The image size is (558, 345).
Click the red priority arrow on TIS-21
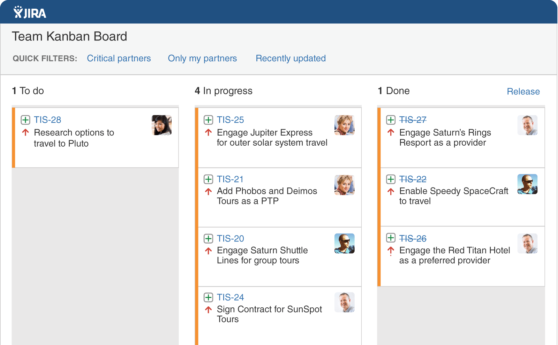(x=208, y=191)
